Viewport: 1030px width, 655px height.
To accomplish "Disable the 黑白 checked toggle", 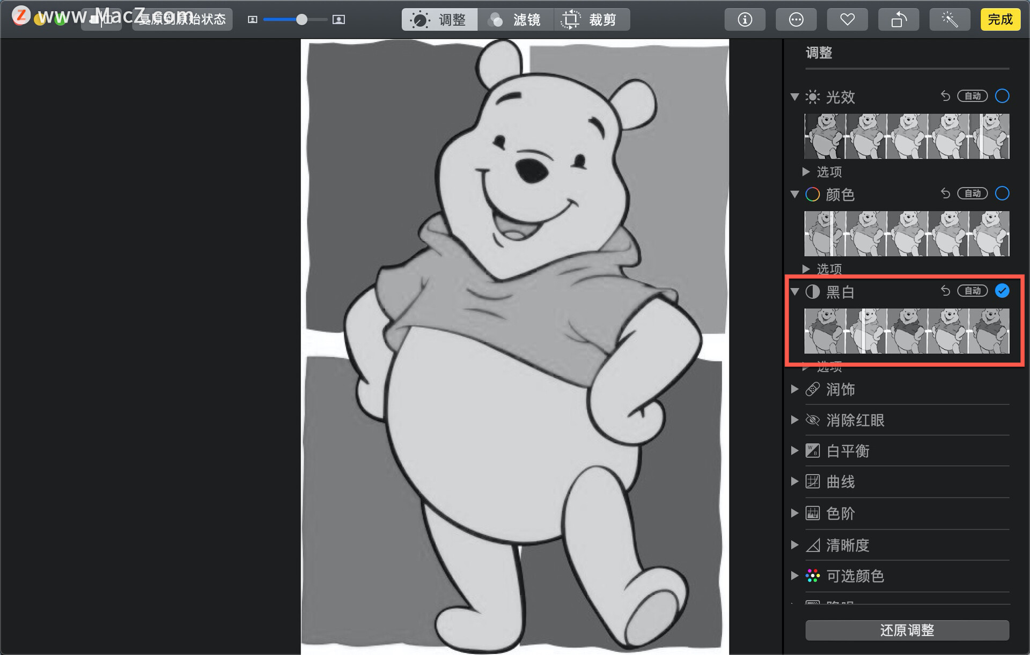I will pos(1002,291).
